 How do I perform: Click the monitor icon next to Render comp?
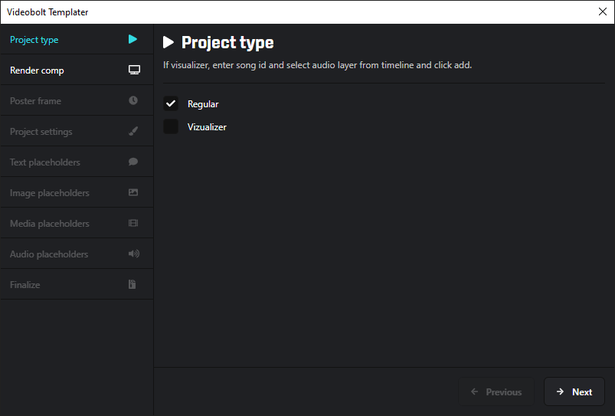click(x=134, y=70)
